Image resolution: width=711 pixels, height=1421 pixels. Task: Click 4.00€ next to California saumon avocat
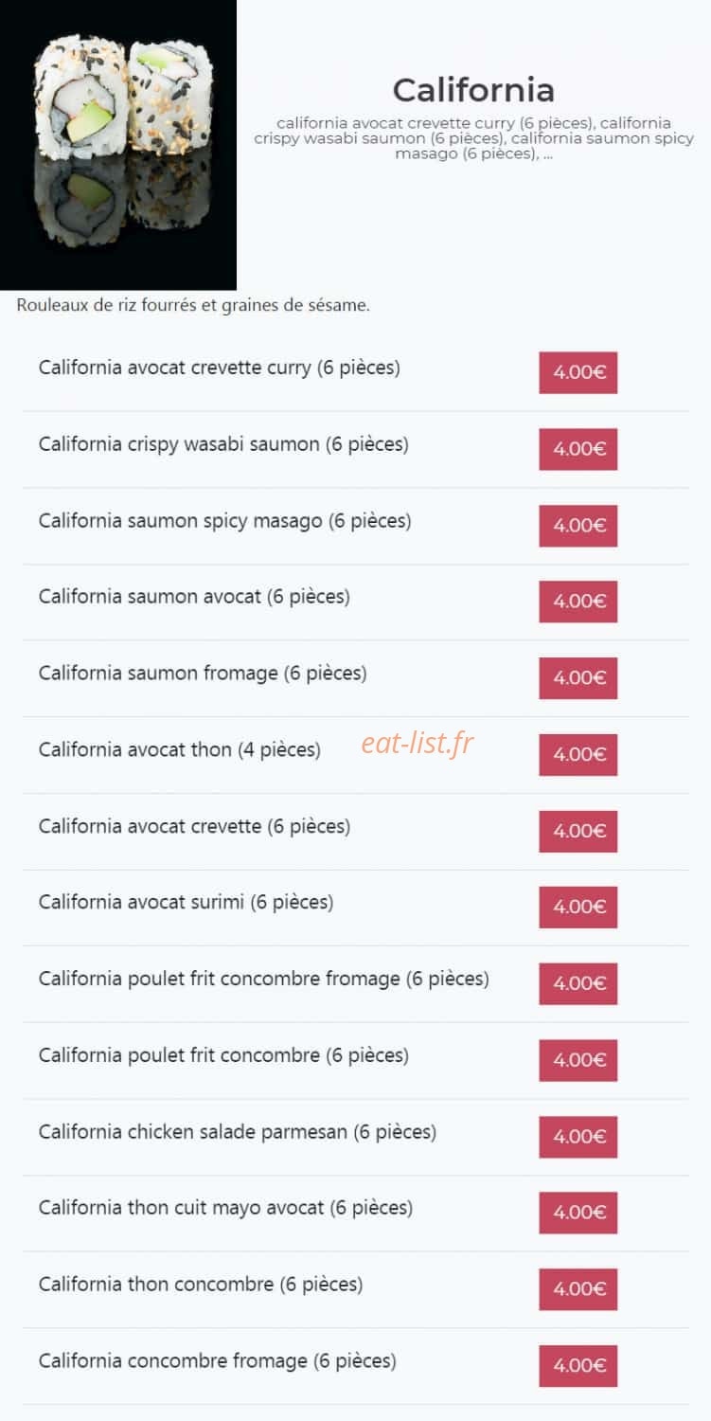[578, 602]
